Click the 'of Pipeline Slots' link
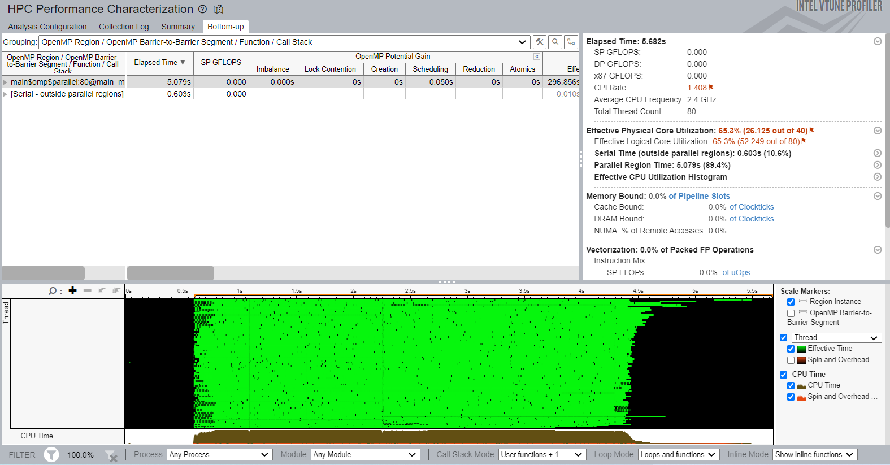 coord(699,196)
